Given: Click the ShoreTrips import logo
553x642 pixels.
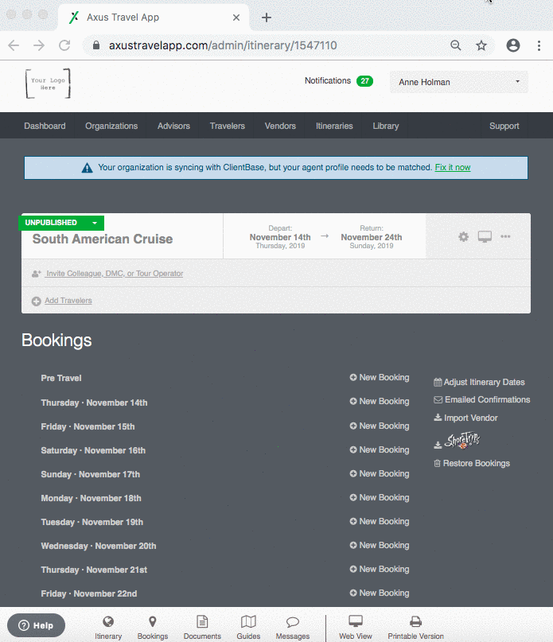Looking at the screenshot, I should click(462, 441).
